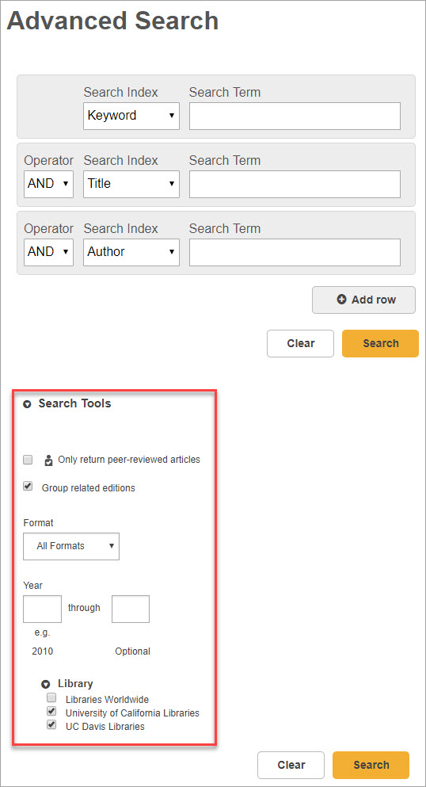Click the starting Year input box
This screenshot has height=787, width=426.
pyautogui.click(x=42, y=609)
